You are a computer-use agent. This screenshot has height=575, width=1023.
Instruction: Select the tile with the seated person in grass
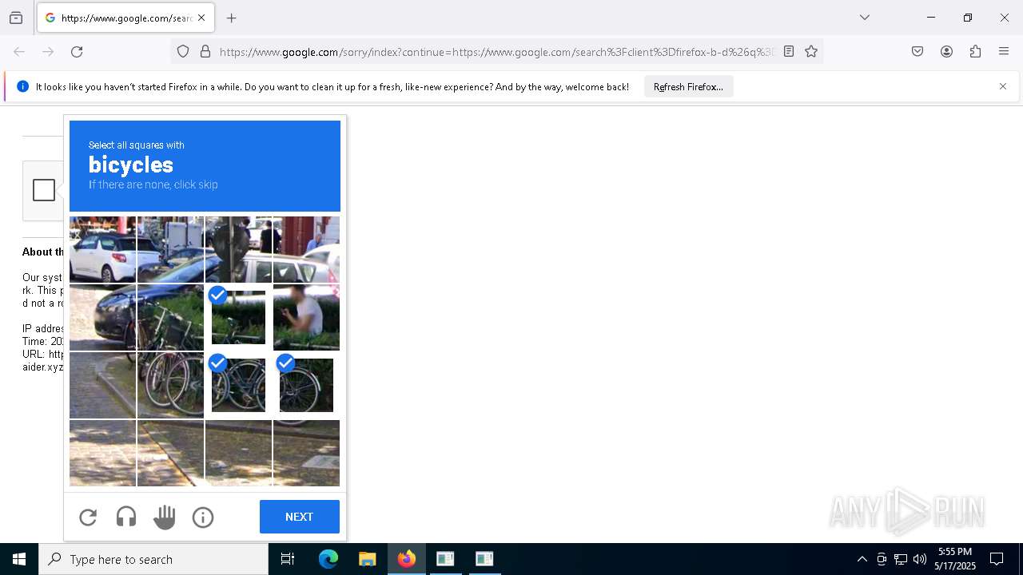tap(306, 317)
